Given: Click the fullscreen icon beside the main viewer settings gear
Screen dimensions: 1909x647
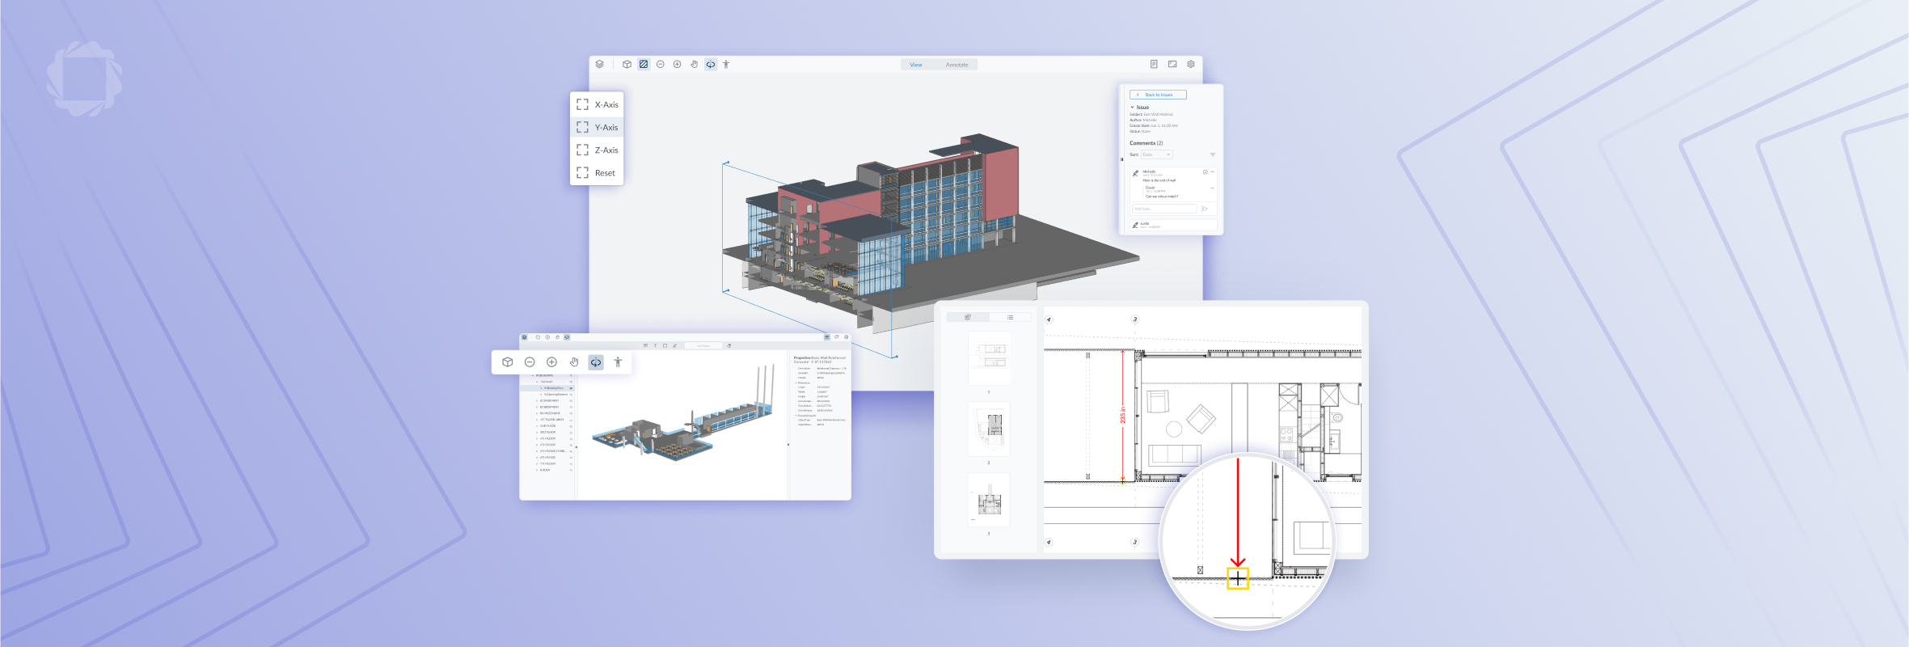Looking at the screenshot, I should pyautogui.click(x=1172, y=64).
